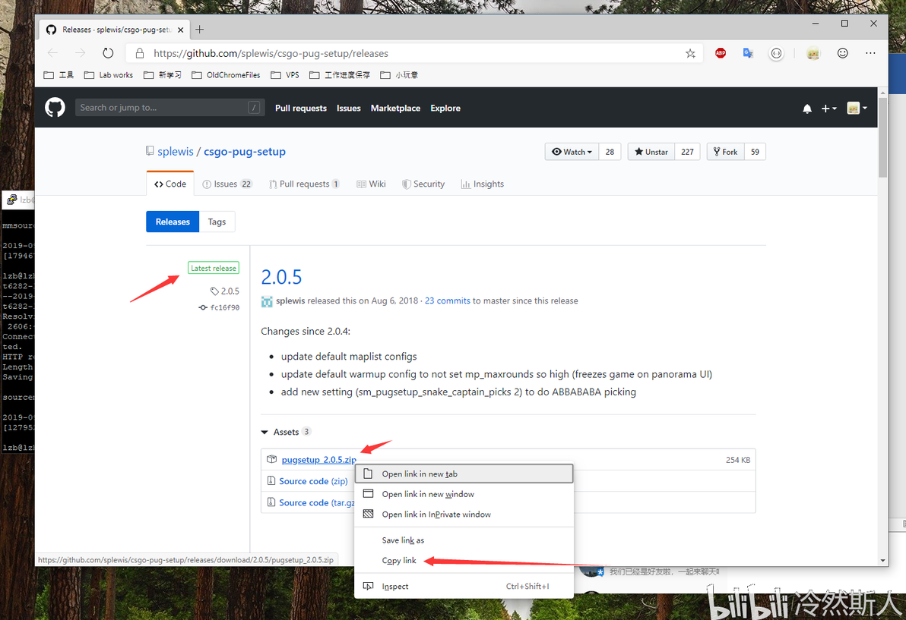This screenshot has height=620, width=906.
Task: Choose Save link as
Action: coord(464,540)
